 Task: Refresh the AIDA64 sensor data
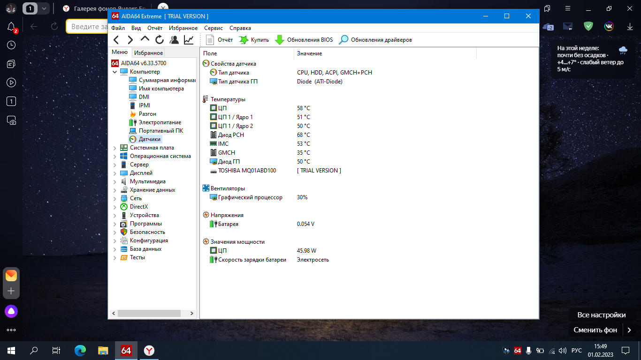point(160,40)
